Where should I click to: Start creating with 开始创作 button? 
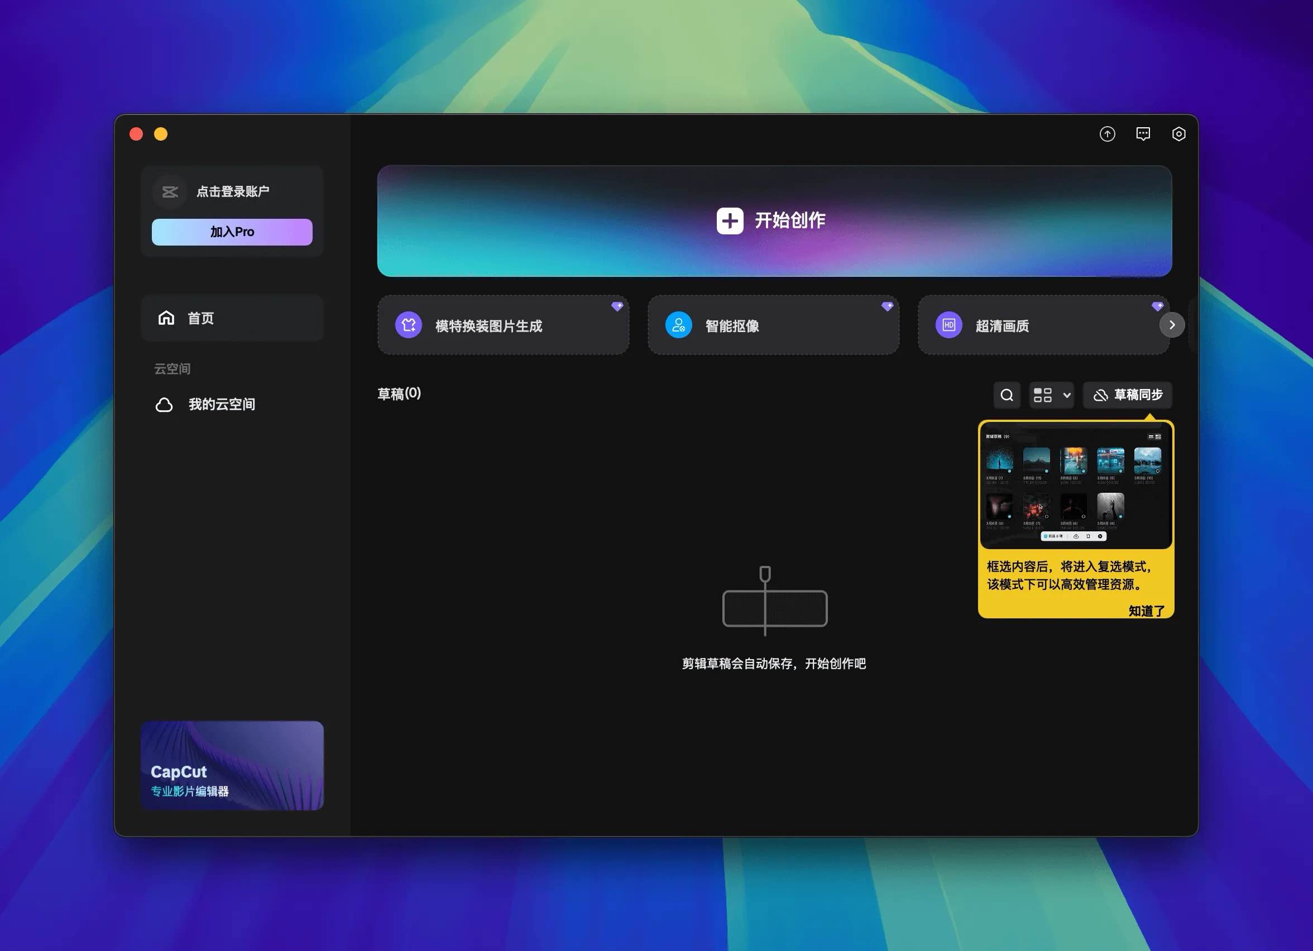pos(773,220)
